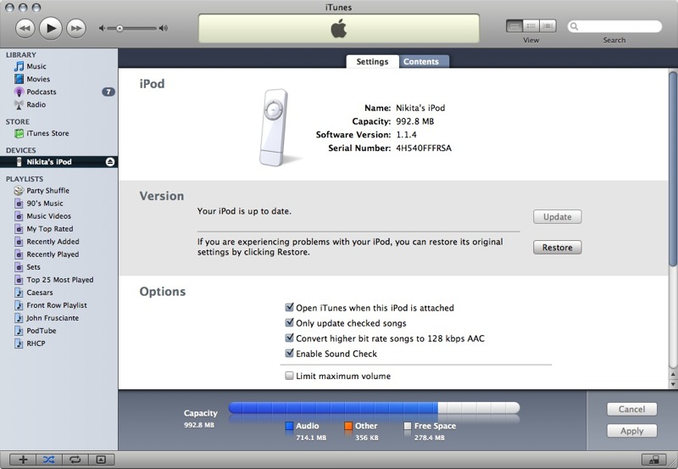The width and height of the screenshot is (678, 469).
Task: Enable Limit maximum volume
Action: (x=289, y=376)
